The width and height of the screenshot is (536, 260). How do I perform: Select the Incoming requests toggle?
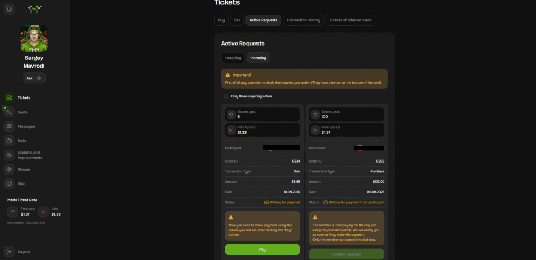(x=258, y=58)
